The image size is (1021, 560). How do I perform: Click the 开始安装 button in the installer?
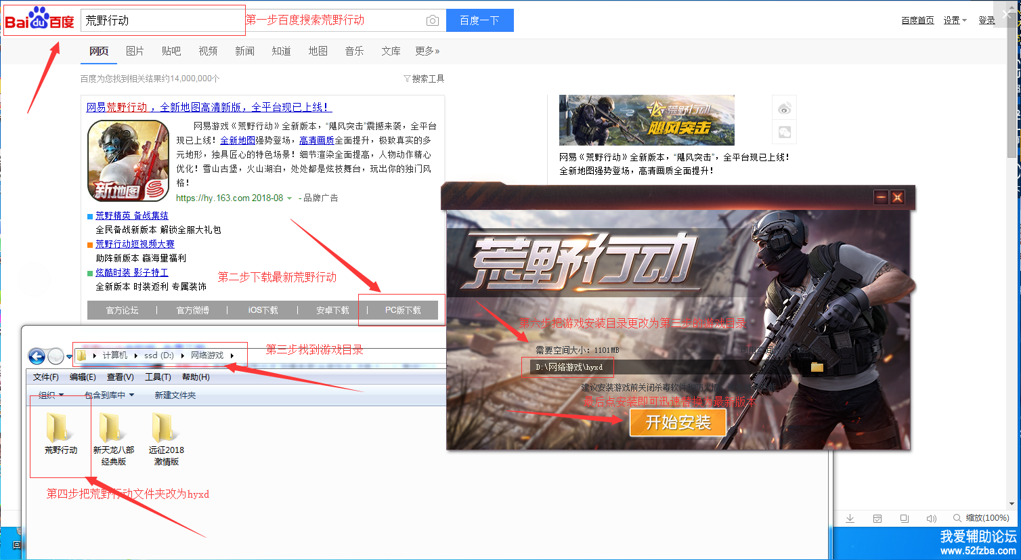678,423
